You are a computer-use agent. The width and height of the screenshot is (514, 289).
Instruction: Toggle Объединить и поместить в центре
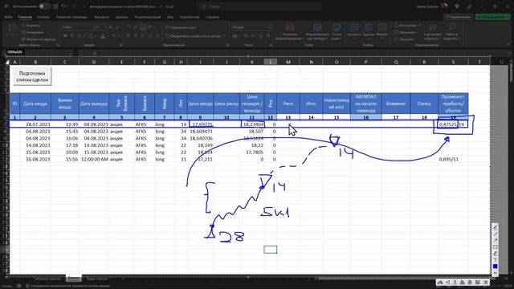coord(193,36)
